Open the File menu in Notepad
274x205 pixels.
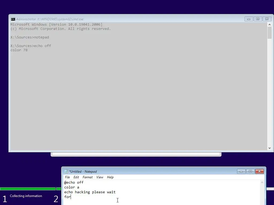[x=67, y=177]
